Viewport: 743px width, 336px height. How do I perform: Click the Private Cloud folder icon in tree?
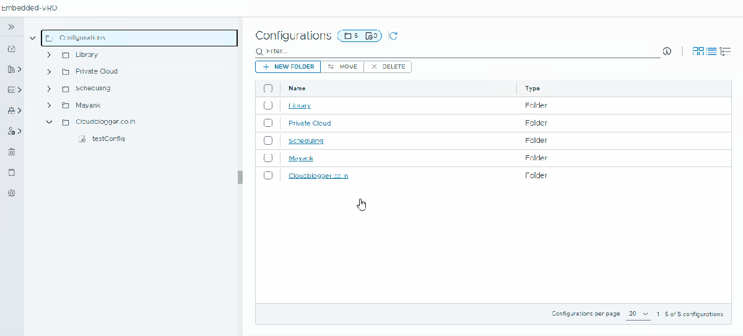pyautogui.click(x=66, y=71)
